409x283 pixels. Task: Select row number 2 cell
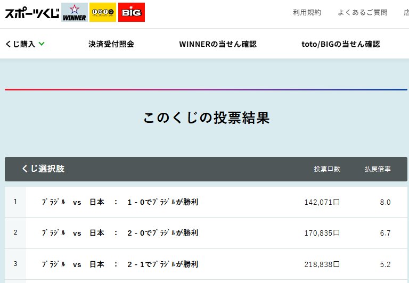point(15,232)
